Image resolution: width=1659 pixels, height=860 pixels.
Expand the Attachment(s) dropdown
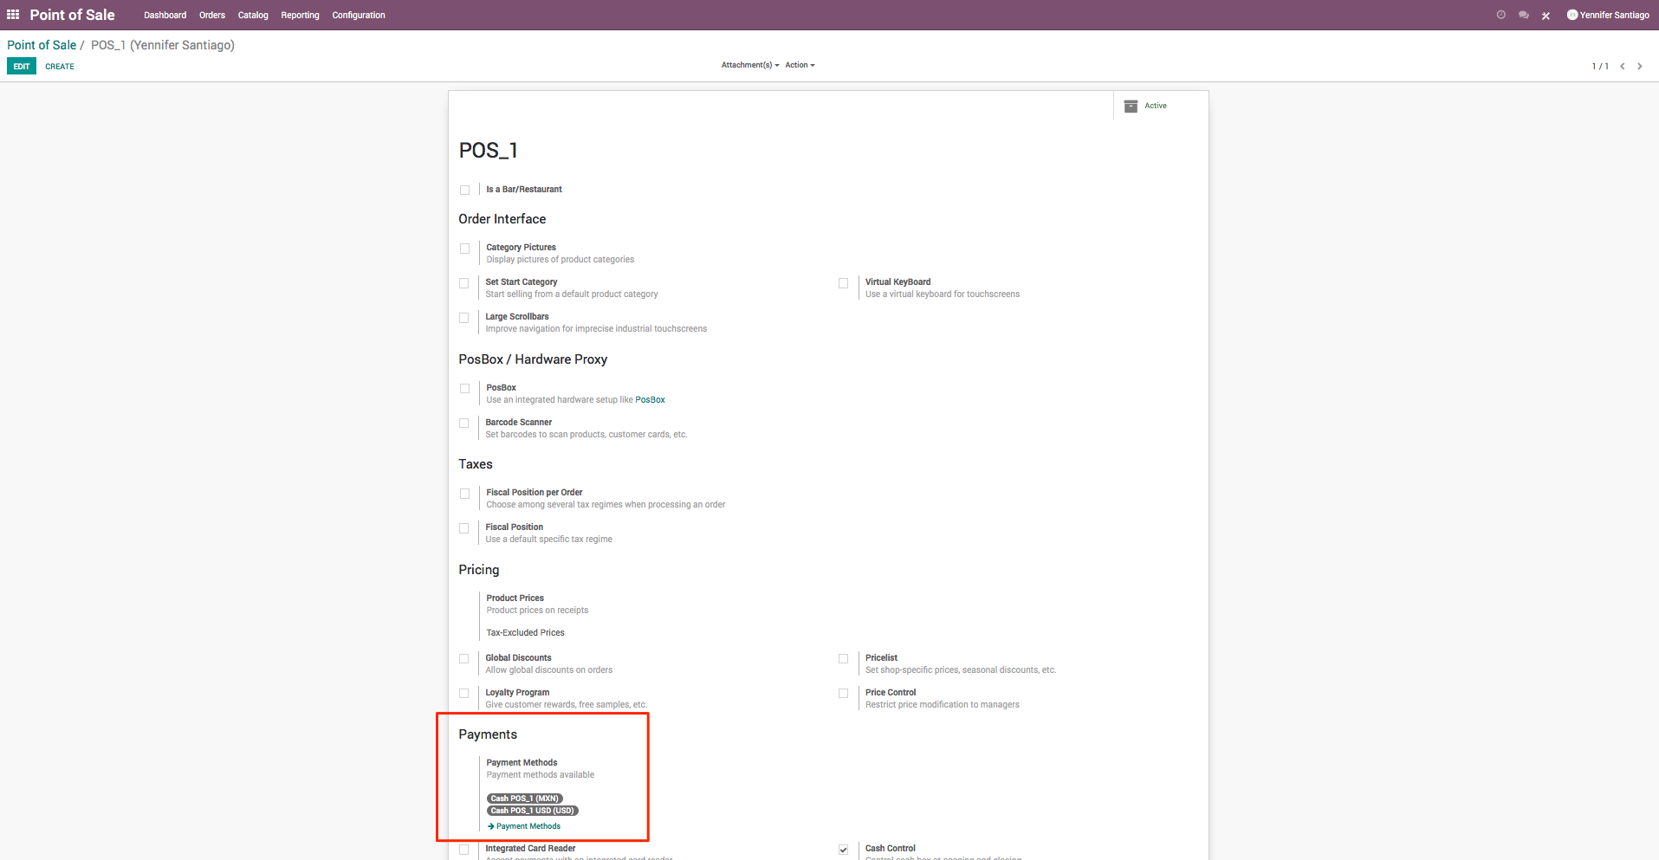pos(749,65)
